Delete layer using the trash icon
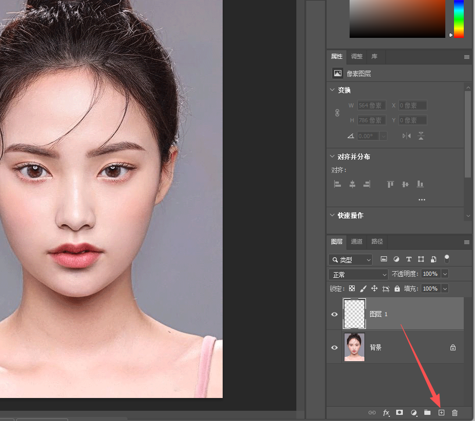 (455, 412)
